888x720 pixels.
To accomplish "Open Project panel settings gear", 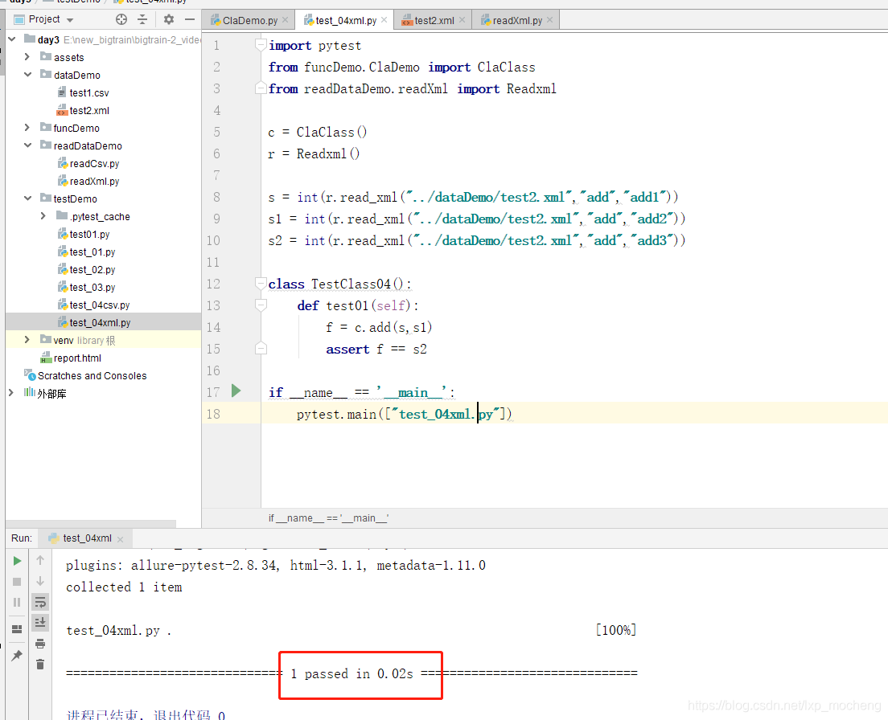I will pyautogui.click(x=168, y=19).
